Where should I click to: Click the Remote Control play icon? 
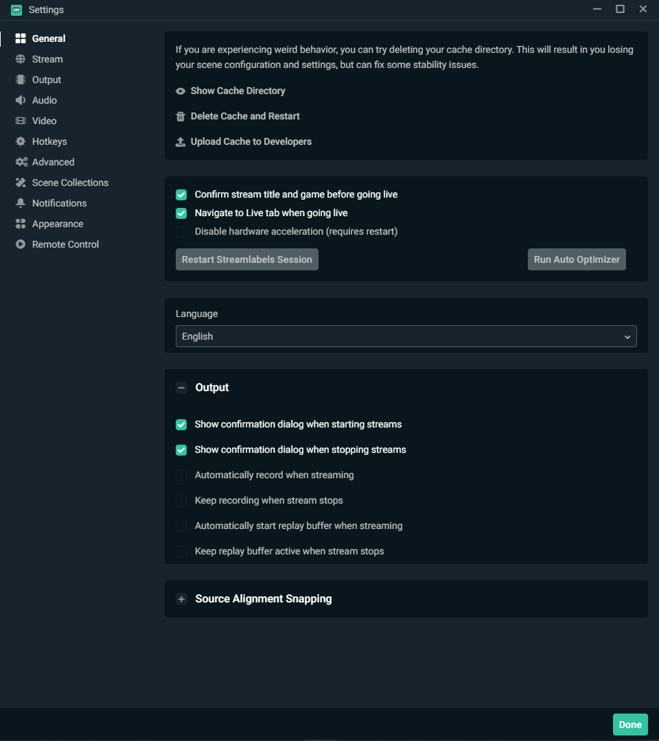coord(21,244)
